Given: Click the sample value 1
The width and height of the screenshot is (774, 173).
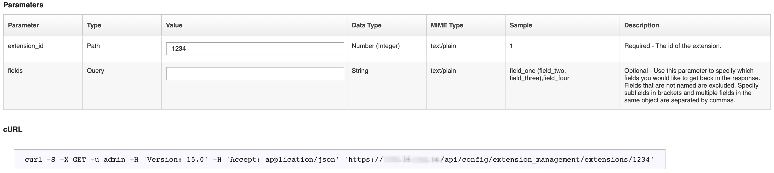Looking at the screenshot, I should click(511, 46).
